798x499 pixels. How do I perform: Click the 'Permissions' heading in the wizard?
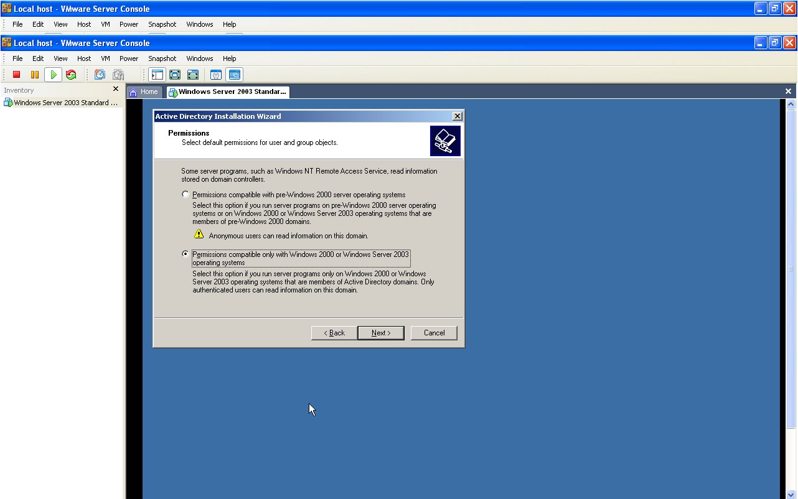189,133
